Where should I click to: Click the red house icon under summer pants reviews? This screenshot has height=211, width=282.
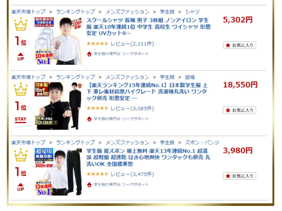(x=89, y=184)
